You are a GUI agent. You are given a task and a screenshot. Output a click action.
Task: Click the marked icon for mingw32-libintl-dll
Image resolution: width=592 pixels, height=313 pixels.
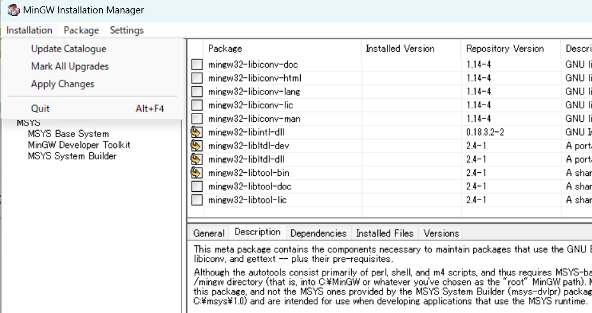click(x=197, y=133)
